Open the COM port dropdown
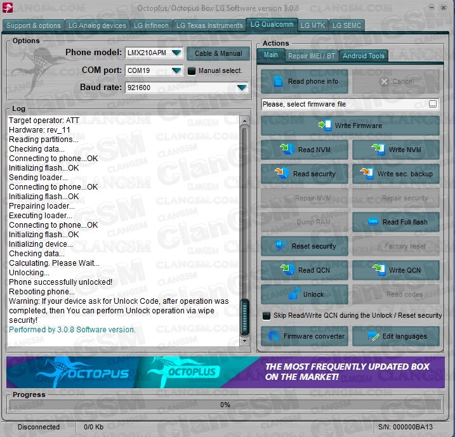The image size is (455, 437). [x=176, y=70]
